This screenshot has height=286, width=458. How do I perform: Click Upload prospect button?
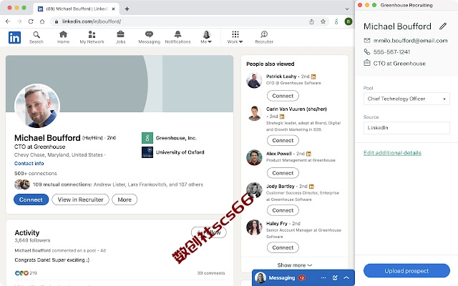click(406, 270)
